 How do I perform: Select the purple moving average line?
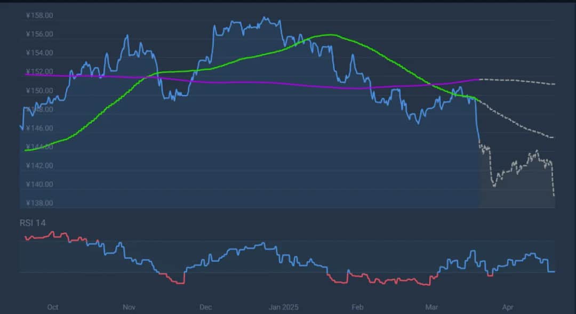tap(240, 83)
